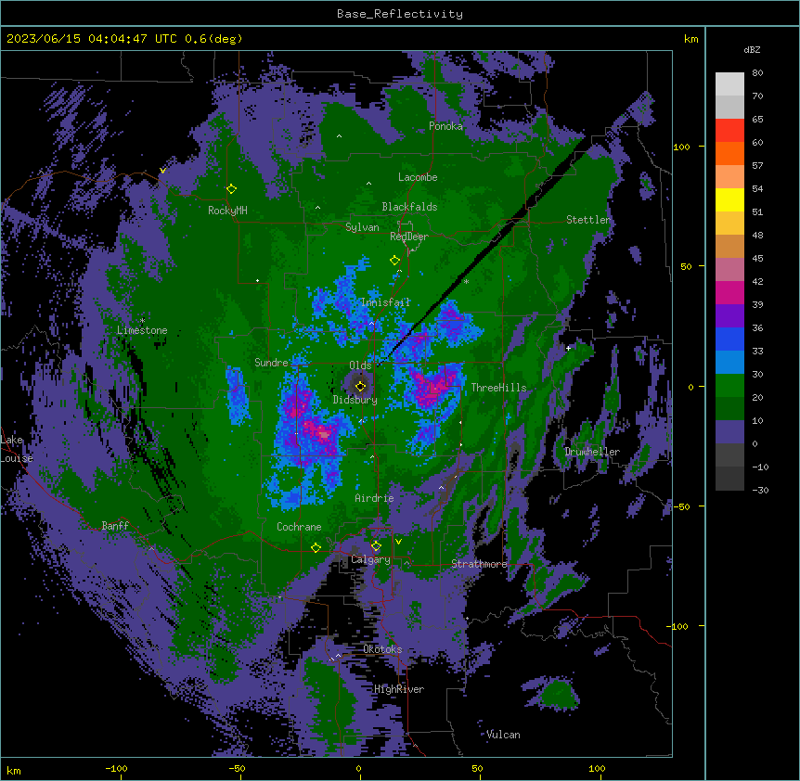Click the Vulcan label

[503, 735]
